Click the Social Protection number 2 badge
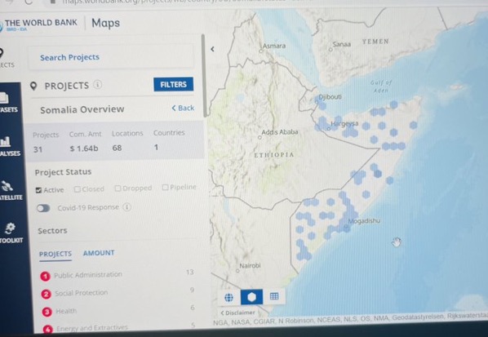The width and height of the screenshot is (488, 337). tap(46, 294)
